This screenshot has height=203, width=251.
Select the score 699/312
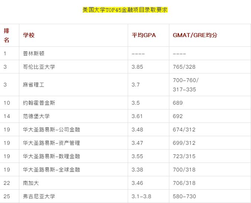click(184, 143)
